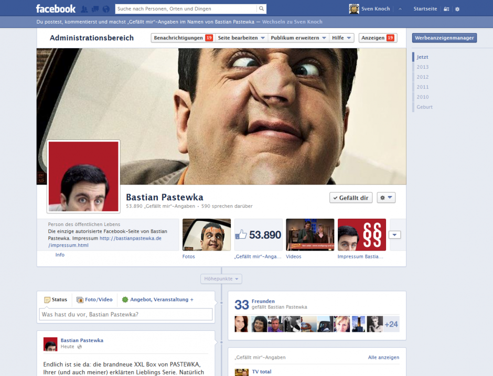
Task: Open the account settings gear icon
Action: [457, 9]
